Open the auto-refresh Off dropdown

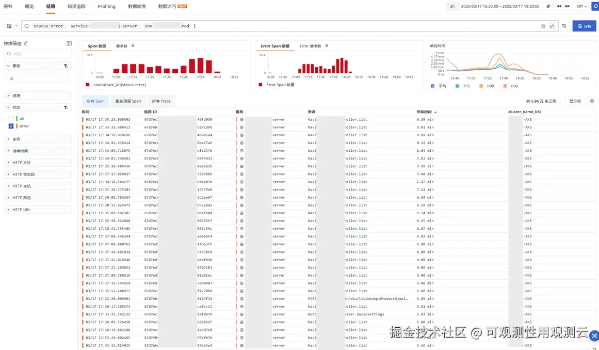pos(582,6)
